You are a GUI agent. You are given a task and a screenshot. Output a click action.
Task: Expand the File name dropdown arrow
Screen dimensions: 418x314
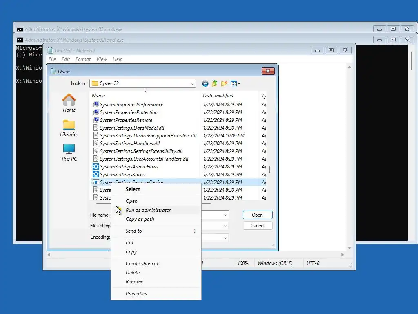pos(225,215)
